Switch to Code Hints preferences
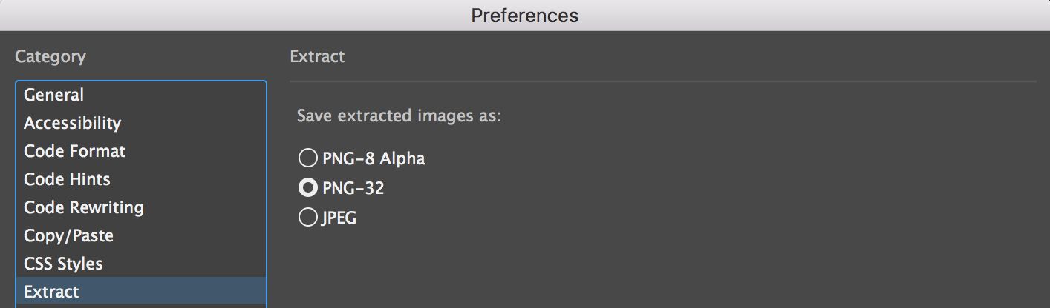The width and height of the screenshot is (1050, 308). coord(67,180)
